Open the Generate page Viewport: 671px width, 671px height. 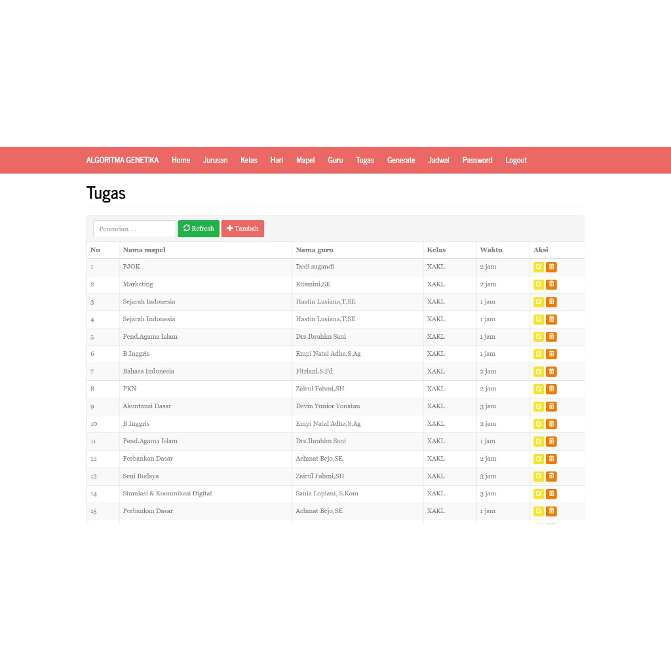pos(401,160)
